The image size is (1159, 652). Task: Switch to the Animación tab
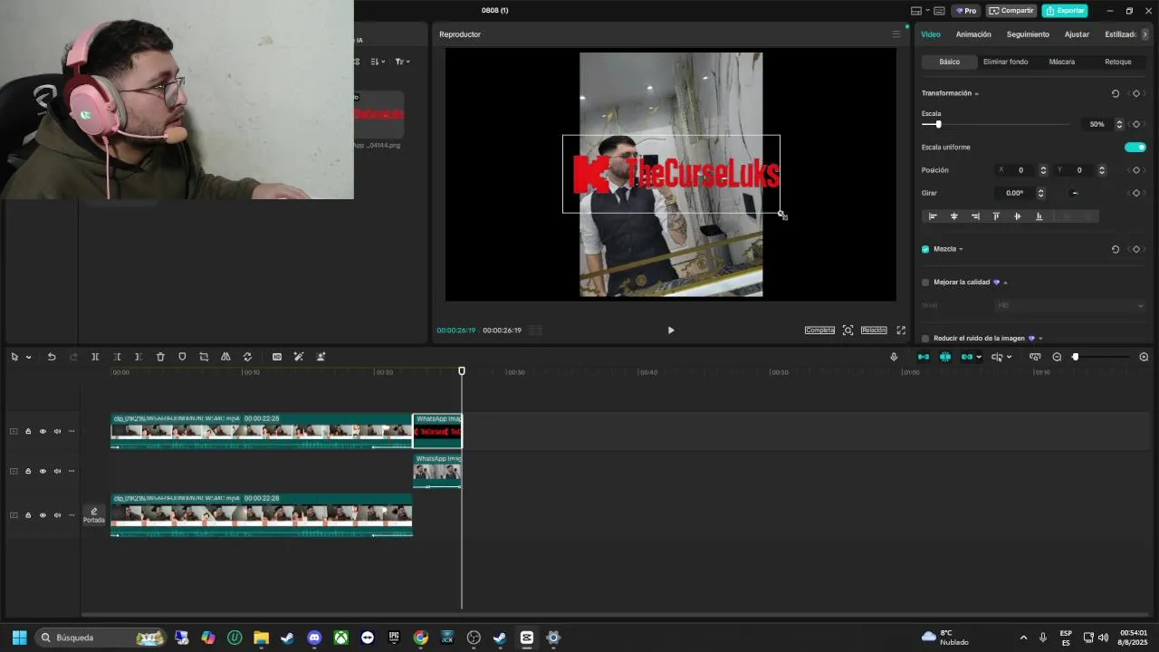click(973, 34)
